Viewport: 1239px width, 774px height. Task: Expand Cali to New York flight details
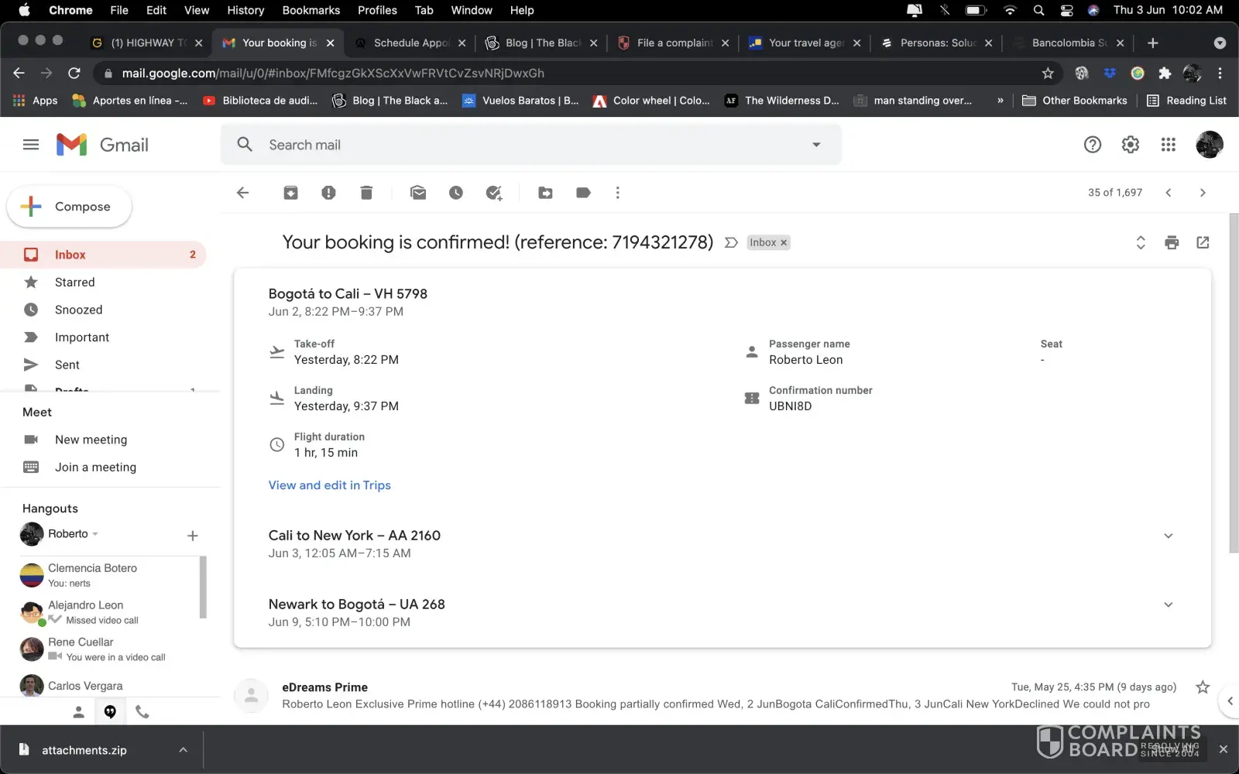pos(1168,536)
